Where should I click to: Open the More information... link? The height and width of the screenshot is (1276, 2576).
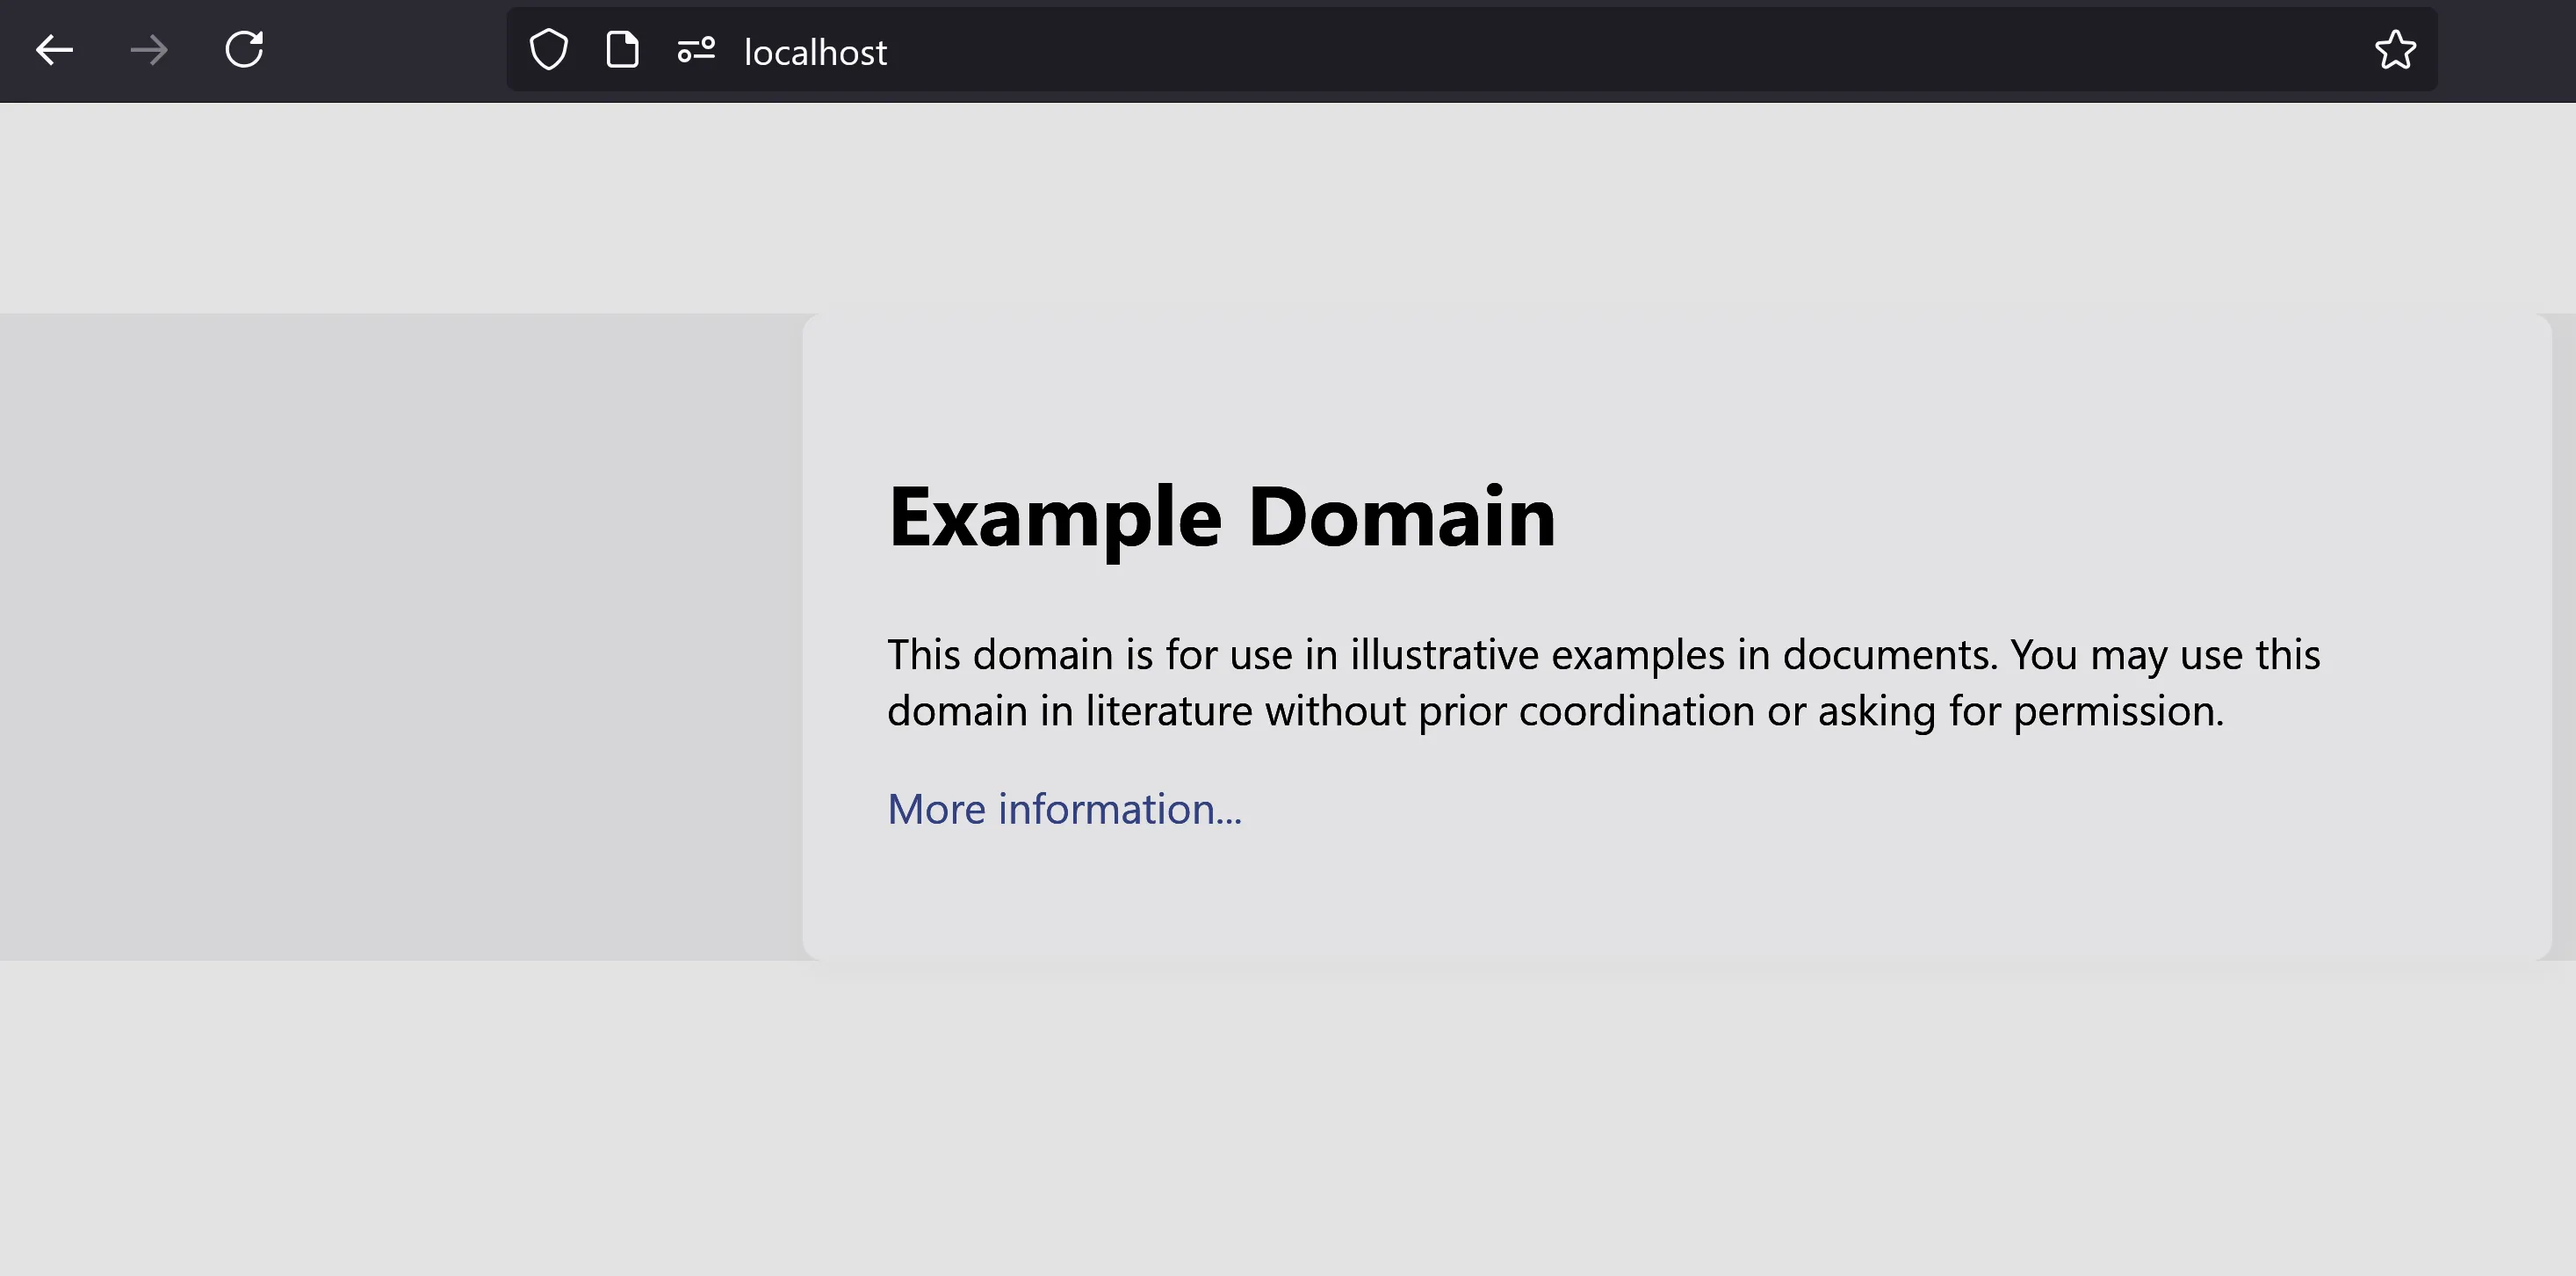[1064, 809]
